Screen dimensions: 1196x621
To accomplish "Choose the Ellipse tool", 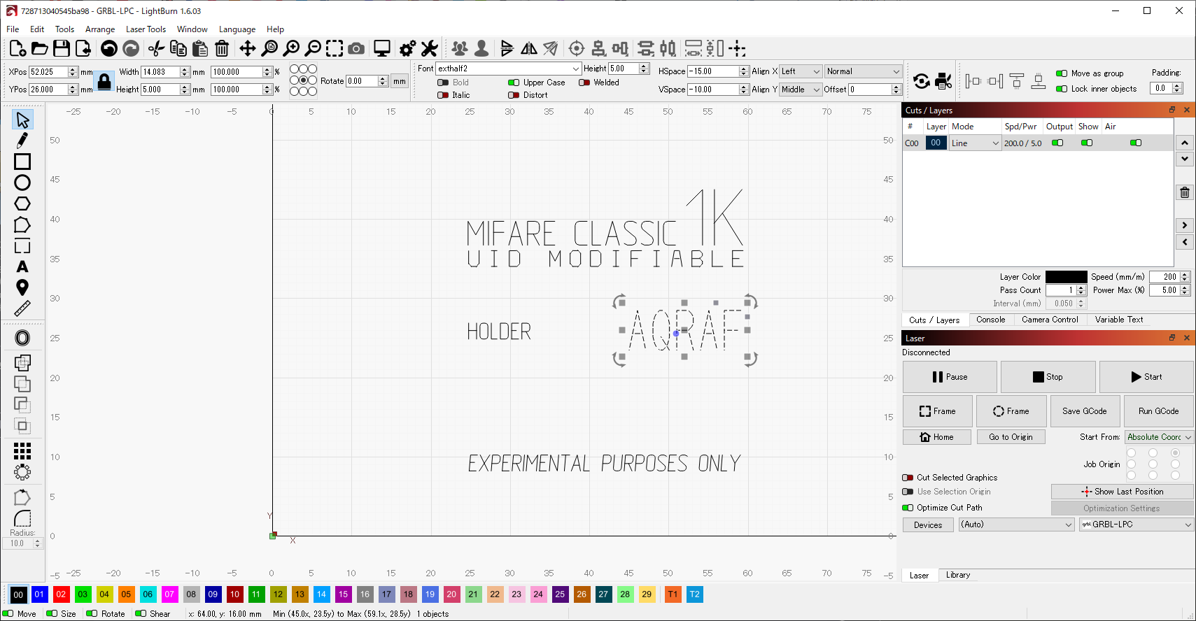I will pos(22,183).
